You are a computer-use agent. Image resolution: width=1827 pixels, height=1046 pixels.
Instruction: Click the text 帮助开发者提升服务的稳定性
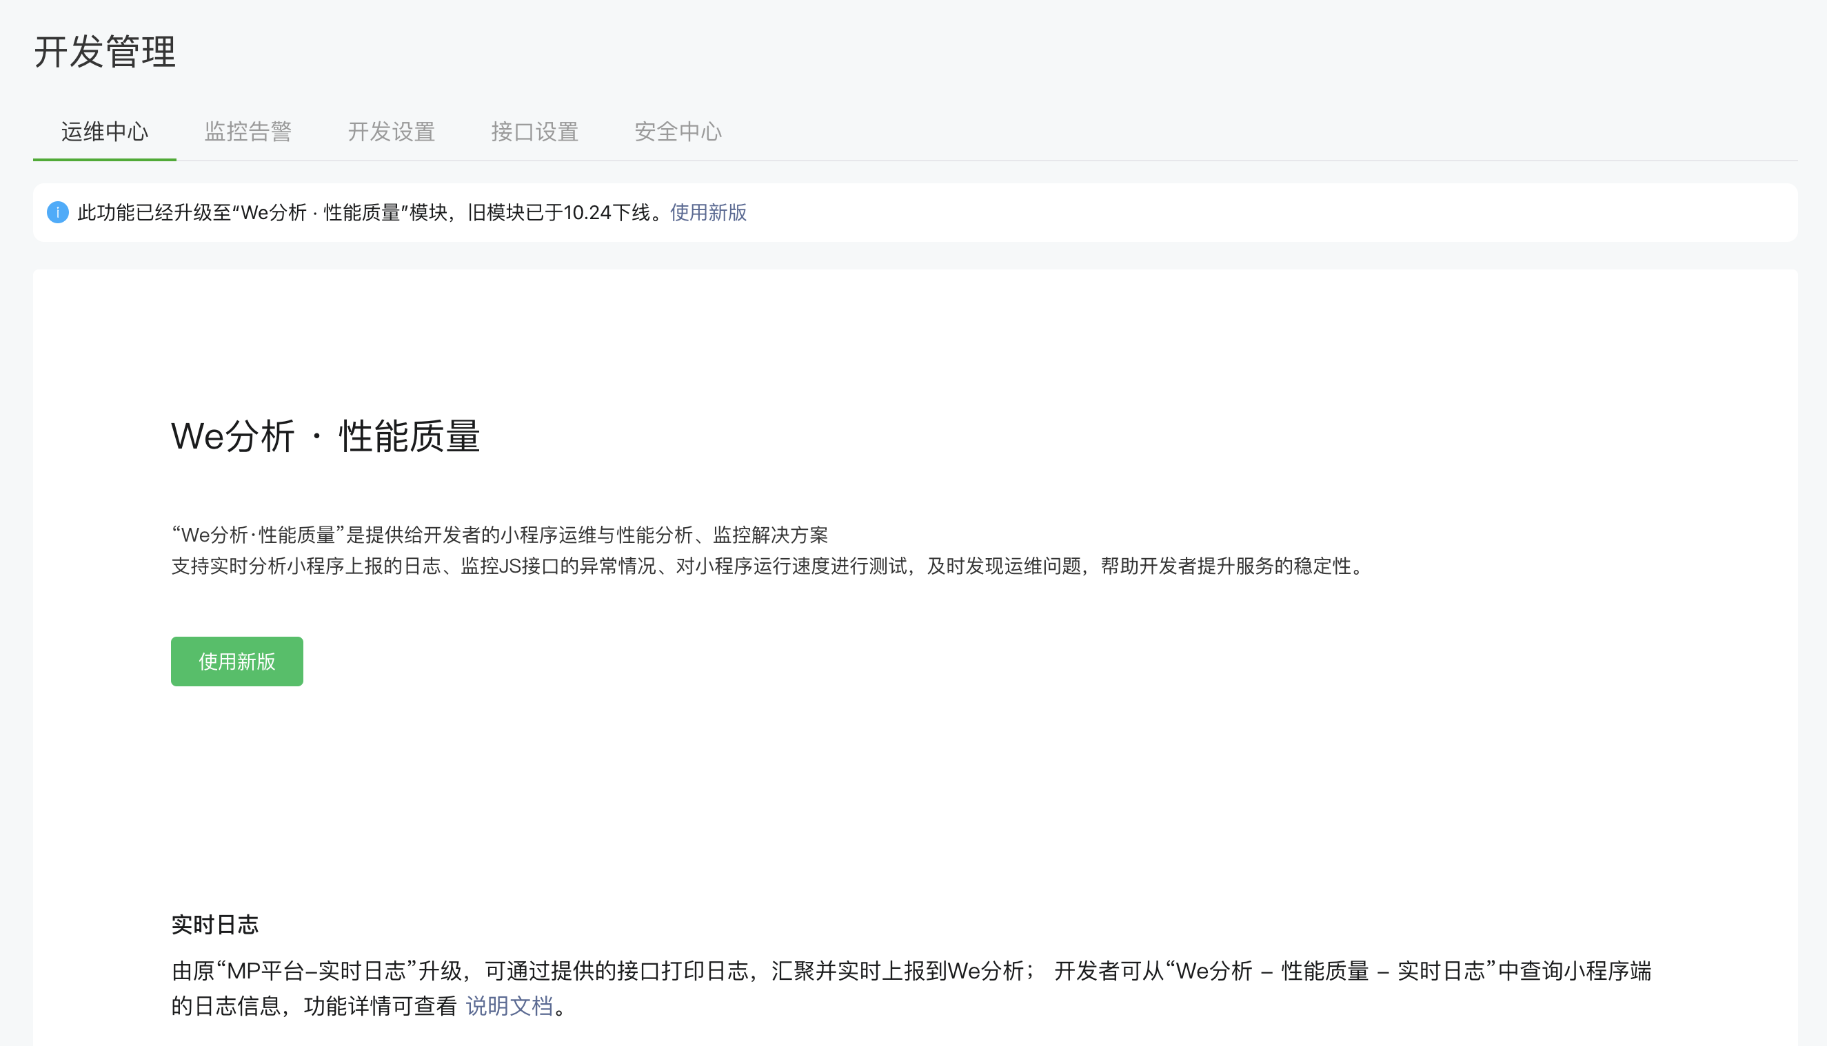pos(1225,567)
